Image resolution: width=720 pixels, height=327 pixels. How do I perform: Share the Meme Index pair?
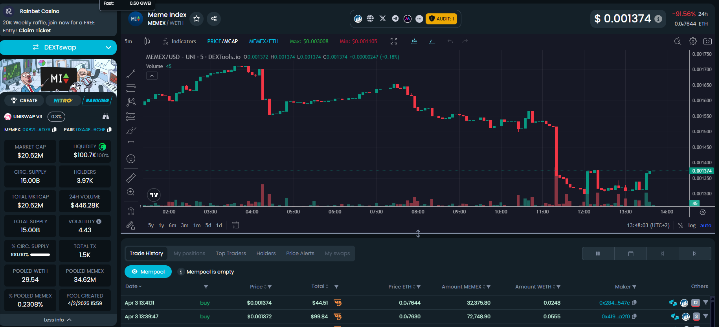click(214, 18)
